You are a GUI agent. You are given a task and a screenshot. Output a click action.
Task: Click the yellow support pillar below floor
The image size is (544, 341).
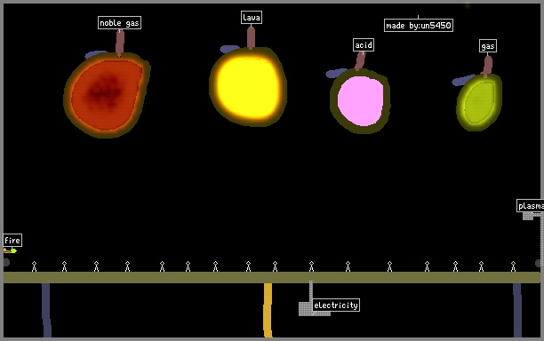268,310
